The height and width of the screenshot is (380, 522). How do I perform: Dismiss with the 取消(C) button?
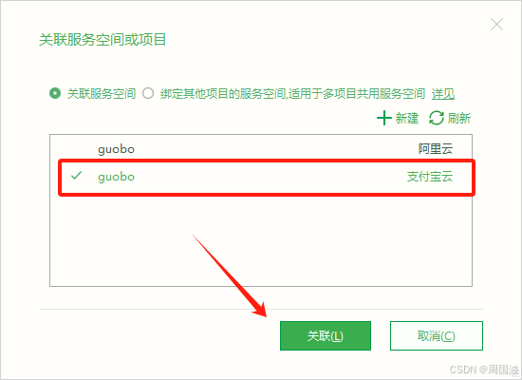[437, 335]
